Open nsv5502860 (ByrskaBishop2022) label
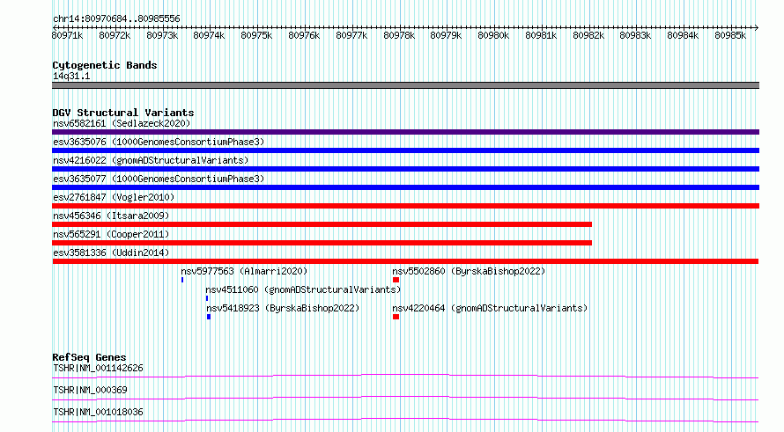The width and height of the screenshot is (784, 432). 469,271
